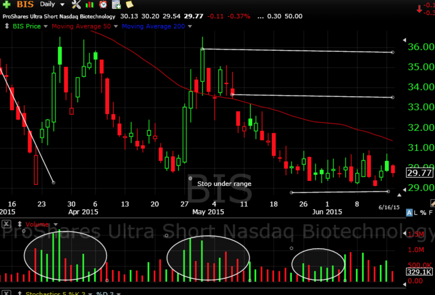
Task: Click the Moving Average 200 label
Action: 153,26
